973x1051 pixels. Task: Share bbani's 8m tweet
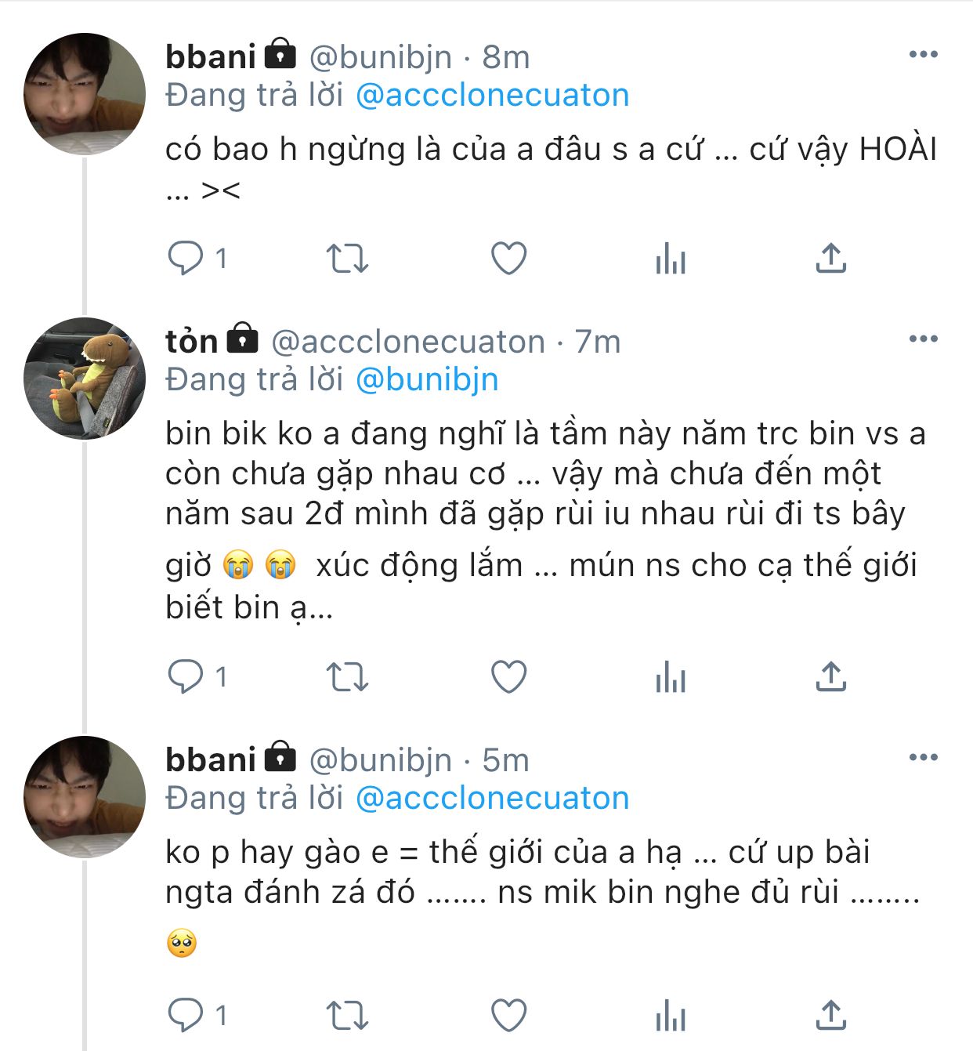[x=830, y=258]
